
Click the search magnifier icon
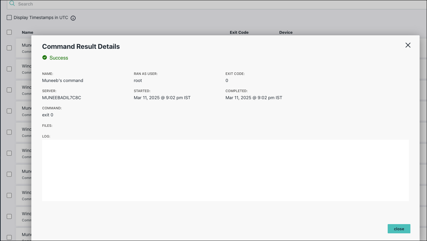click(12, 4)
